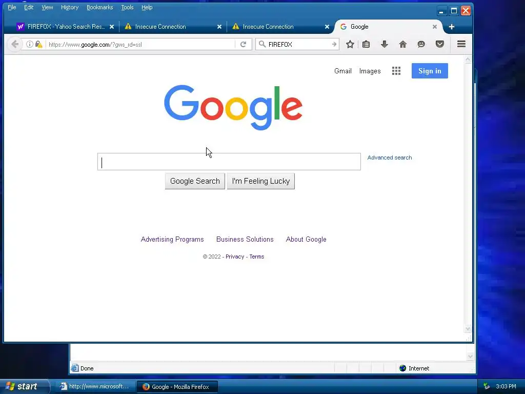
Task: Open the Bookmarks menu
Action: tap(100, 7)
